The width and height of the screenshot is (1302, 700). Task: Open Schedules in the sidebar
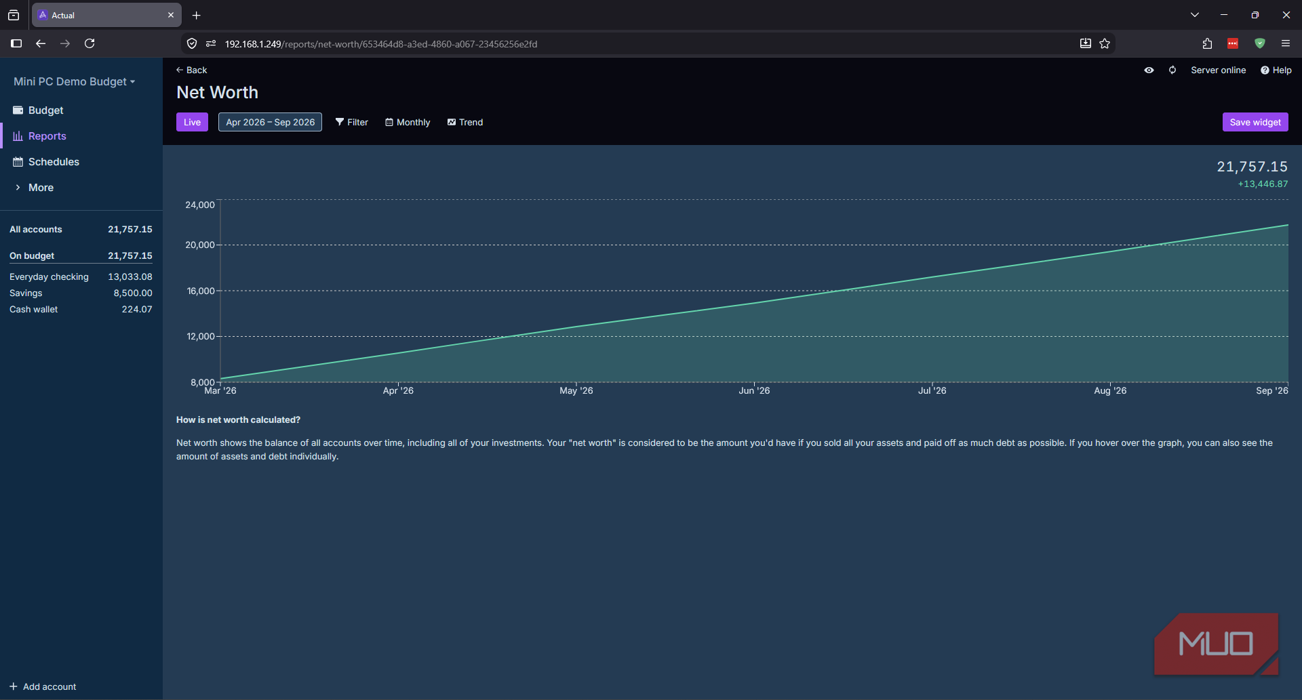tap(81, 161)
